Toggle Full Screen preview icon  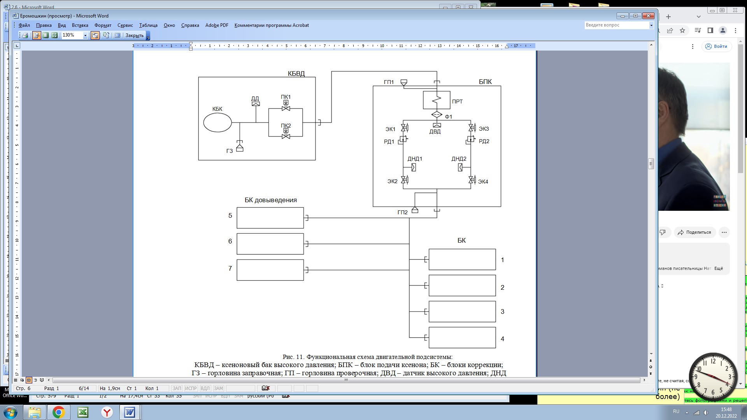point(117,35)
